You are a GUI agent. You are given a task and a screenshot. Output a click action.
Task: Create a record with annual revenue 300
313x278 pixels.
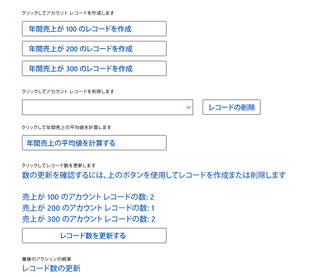tap(94, 68)
